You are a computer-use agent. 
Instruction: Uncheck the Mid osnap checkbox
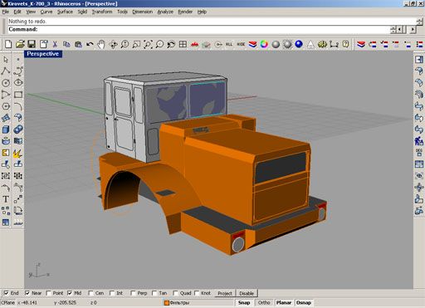point(70,293)
